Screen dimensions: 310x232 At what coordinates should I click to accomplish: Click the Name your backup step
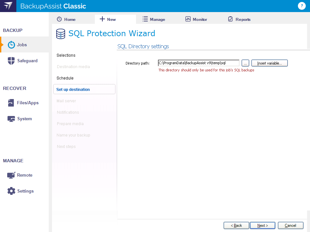[x=73, y=135]
